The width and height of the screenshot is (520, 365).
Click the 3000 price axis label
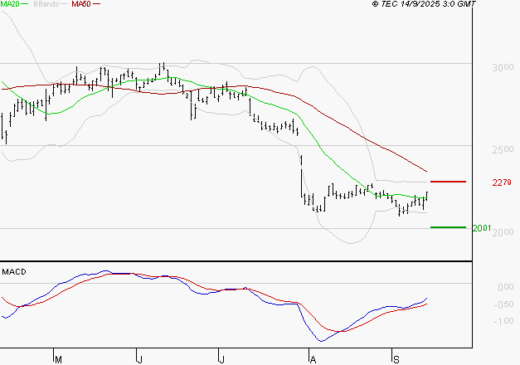click(503, 67)
